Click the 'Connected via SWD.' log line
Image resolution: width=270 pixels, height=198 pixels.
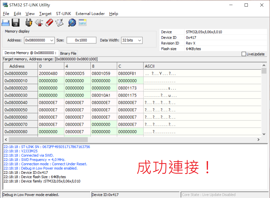(29, 155)
